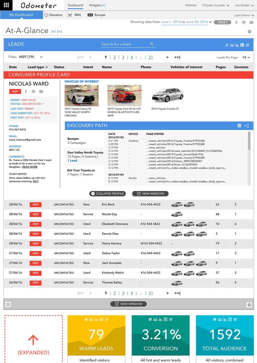Screen dimensions: 257x363
Task: Sort leads by Lead type arrow
Action: (x=47, y=67)
